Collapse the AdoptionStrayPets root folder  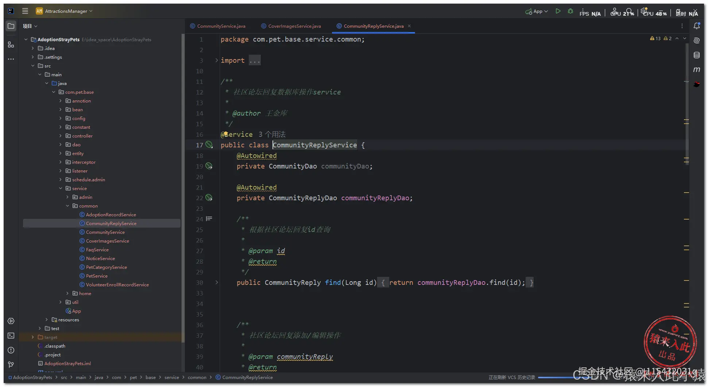coord(26,39)
